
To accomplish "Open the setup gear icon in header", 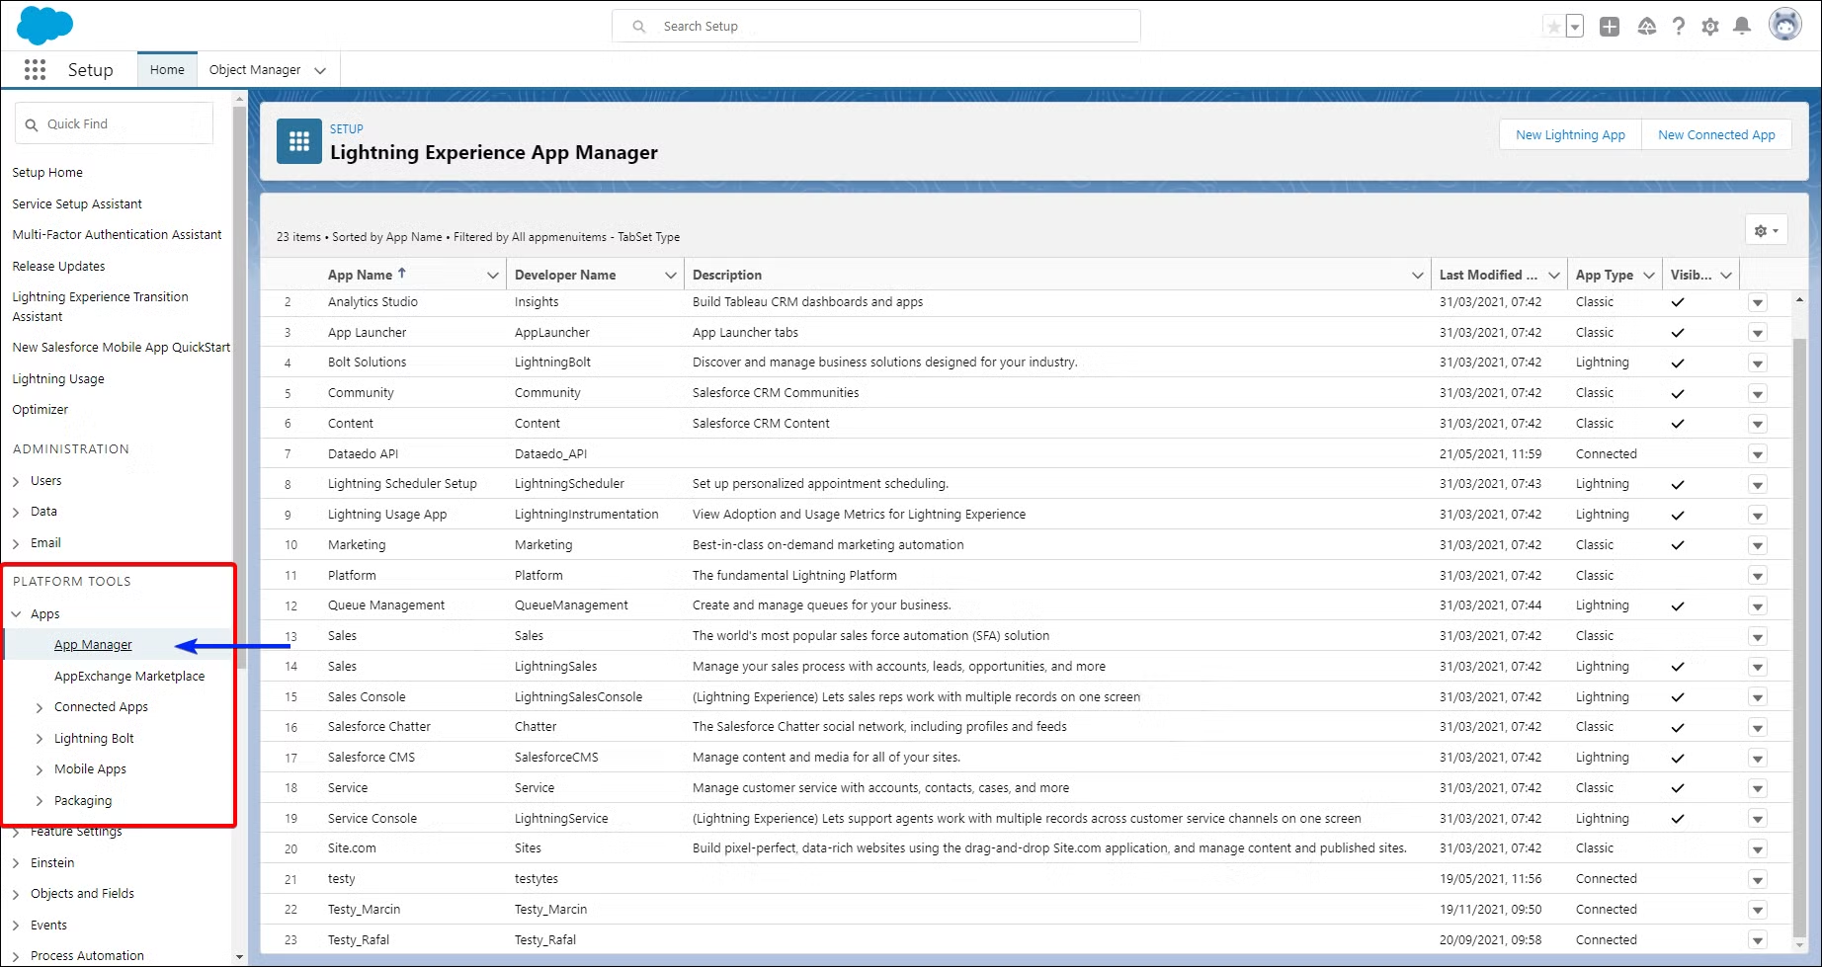I will 1710,27.
